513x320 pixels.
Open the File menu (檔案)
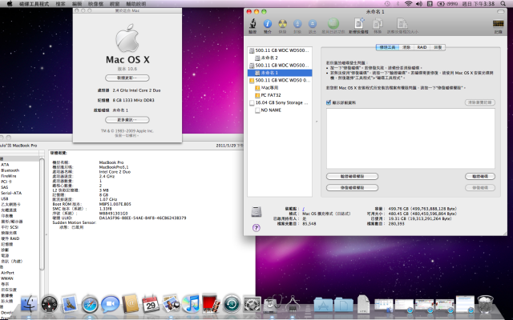60,4
